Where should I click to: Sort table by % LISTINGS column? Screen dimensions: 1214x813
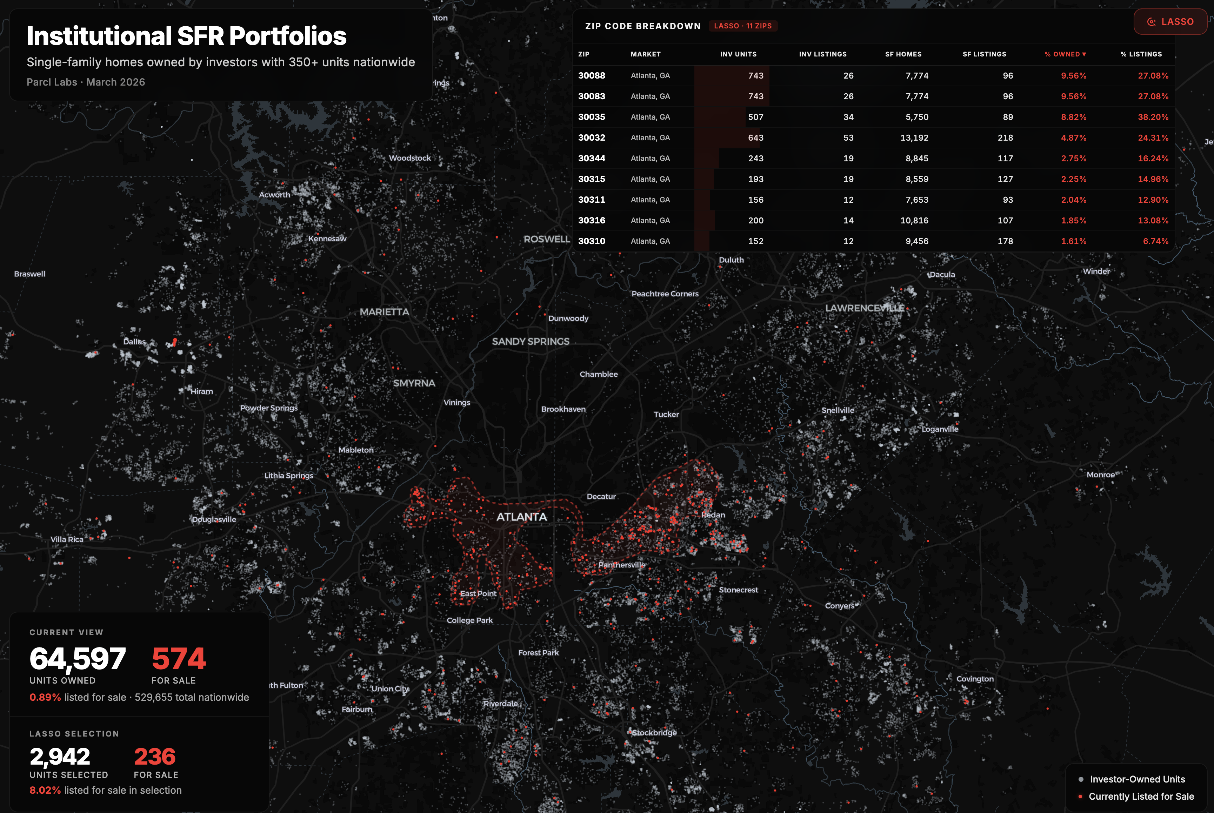(1141, 54)
